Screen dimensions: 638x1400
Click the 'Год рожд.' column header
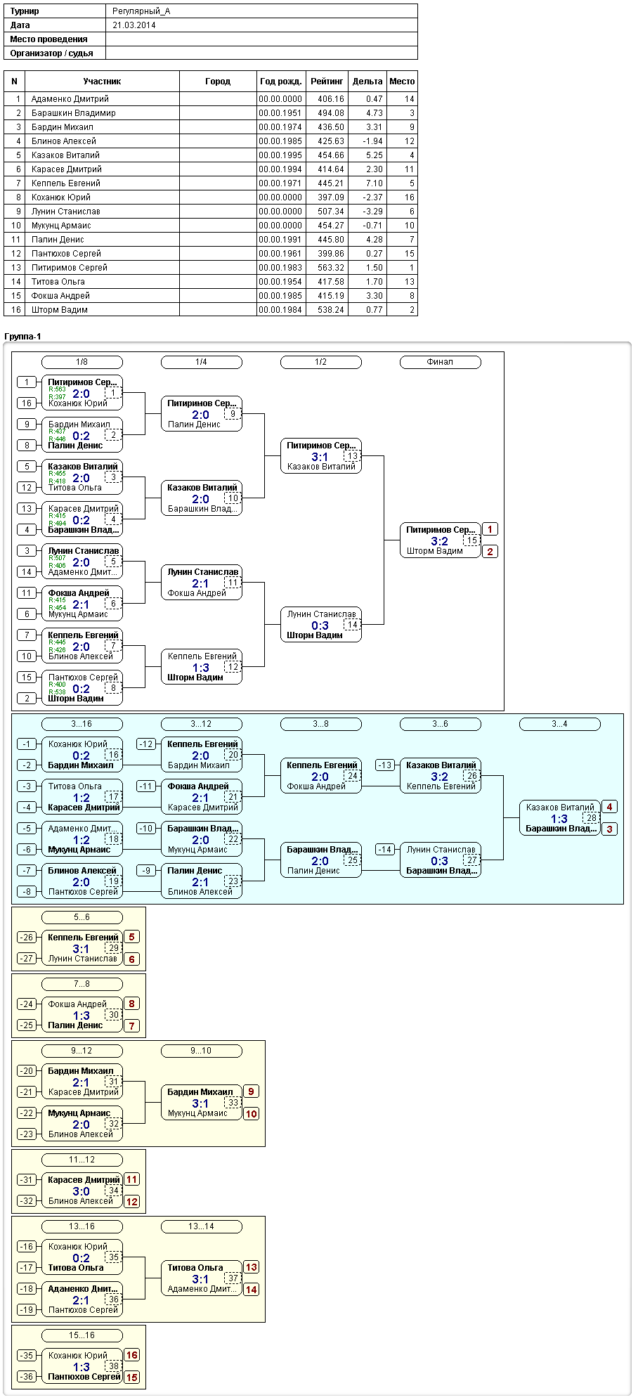tap(281, 82)
